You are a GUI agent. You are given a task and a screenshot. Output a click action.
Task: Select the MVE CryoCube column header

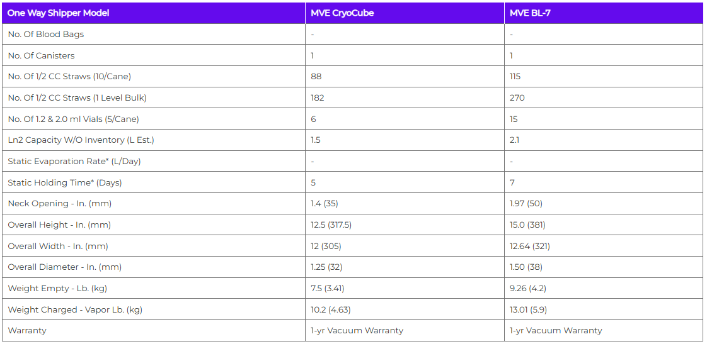click(342, 13)
